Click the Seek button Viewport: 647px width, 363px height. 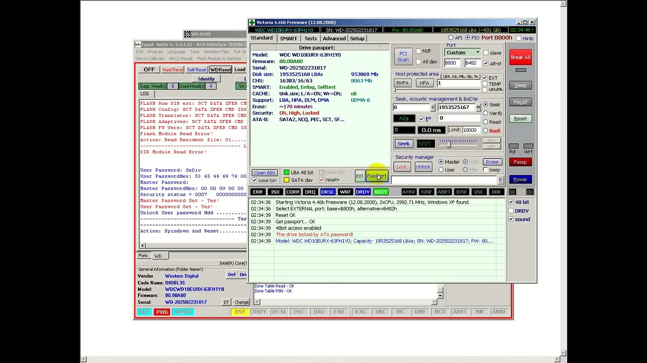pos(403,144)
